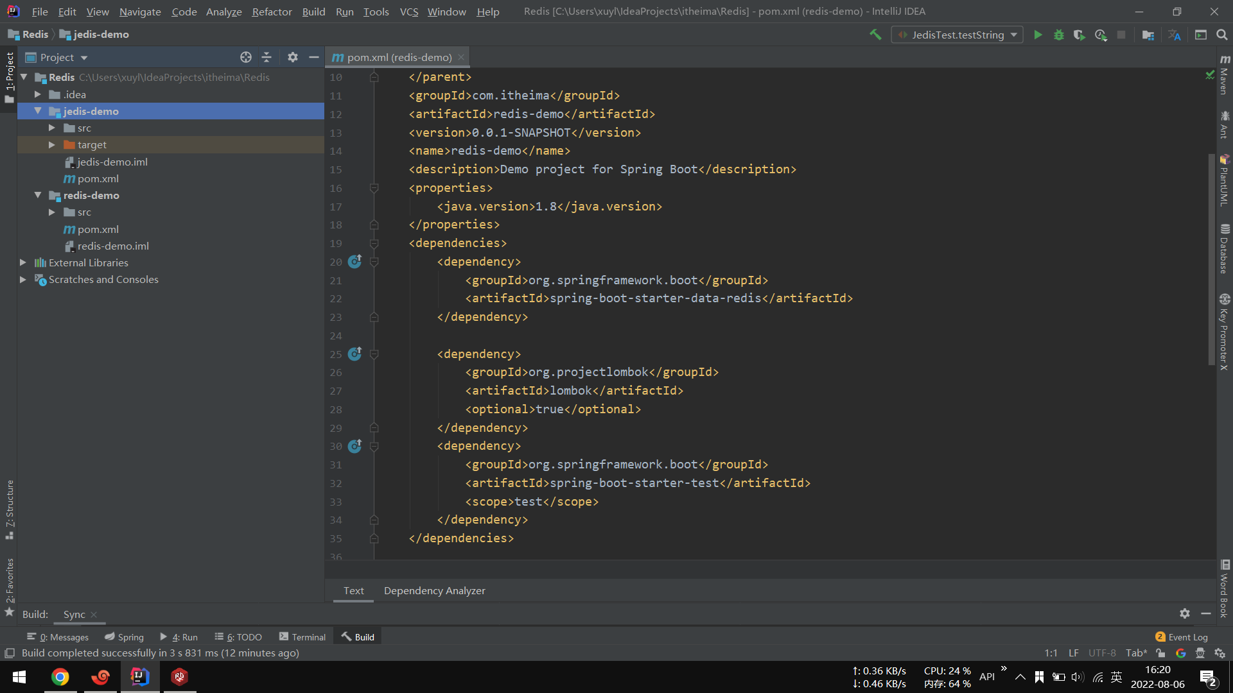Expand External Libraries

(23, 262)
